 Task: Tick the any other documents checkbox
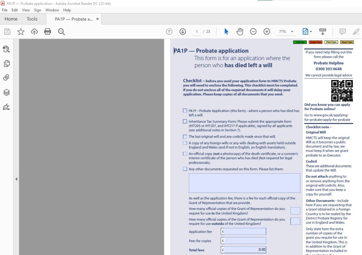point(185,169)
